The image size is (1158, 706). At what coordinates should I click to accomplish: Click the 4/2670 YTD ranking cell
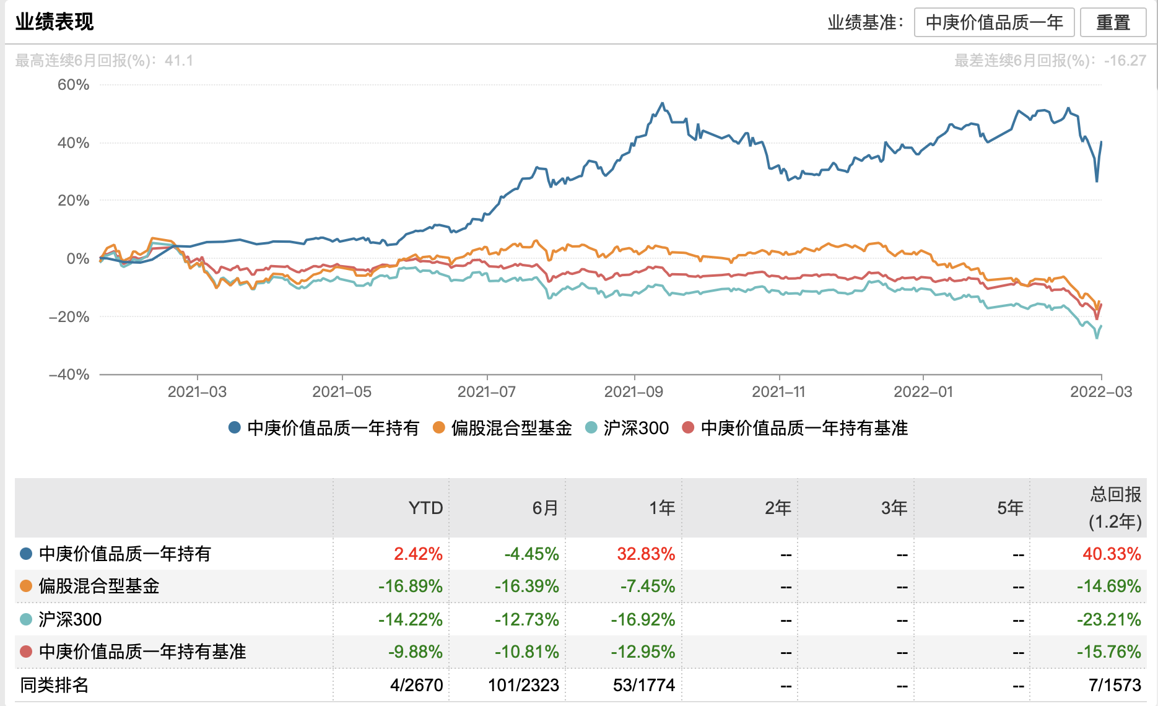tap(416, 685)
